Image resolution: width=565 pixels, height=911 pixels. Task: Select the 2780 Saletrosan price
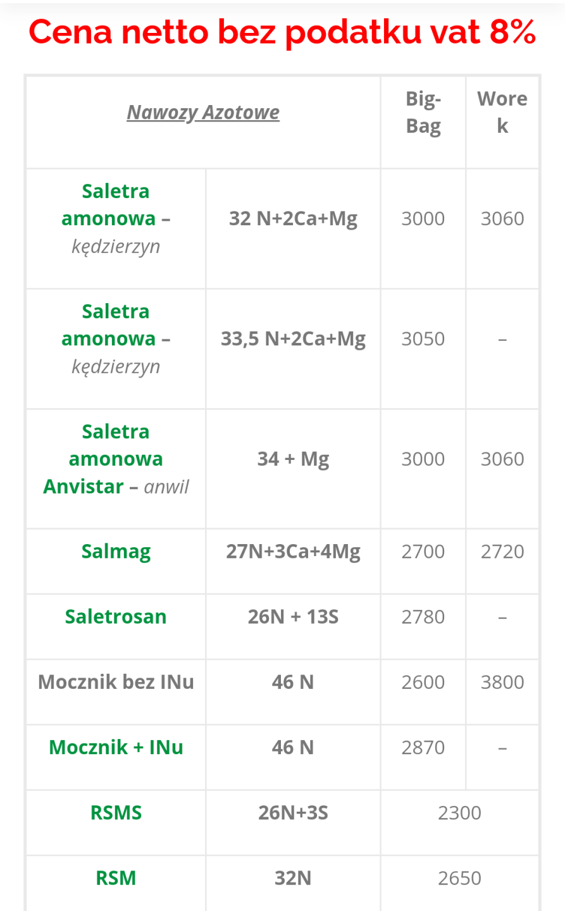click(x=423, y=617)
